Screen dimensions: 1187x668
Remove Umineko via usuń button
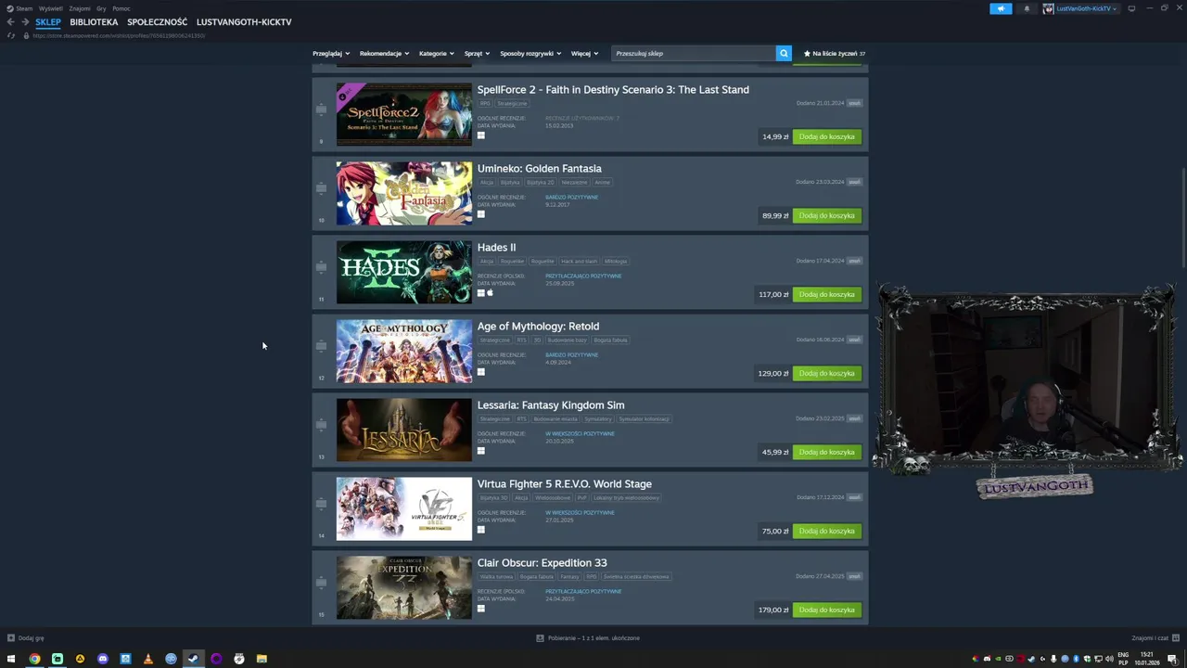tap(854, 182)
